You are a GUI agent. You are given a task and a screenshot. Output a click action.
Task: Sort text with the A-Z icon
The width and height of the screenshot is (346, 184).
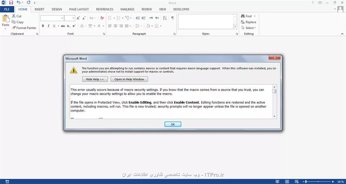165,18
